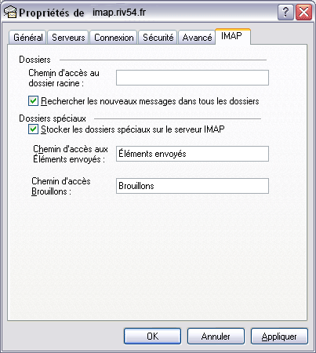Cancel with the Annuler button

[216, 337]
